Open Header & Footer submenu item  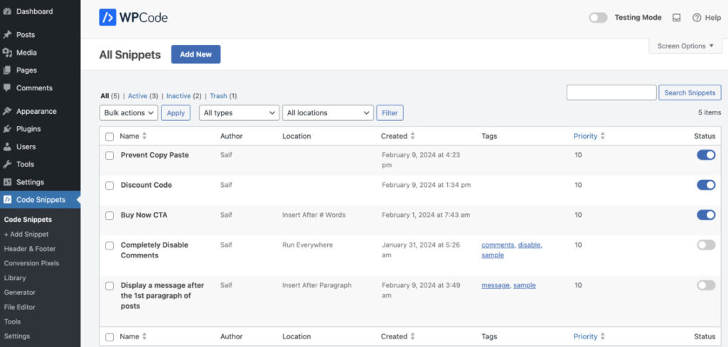30,249
